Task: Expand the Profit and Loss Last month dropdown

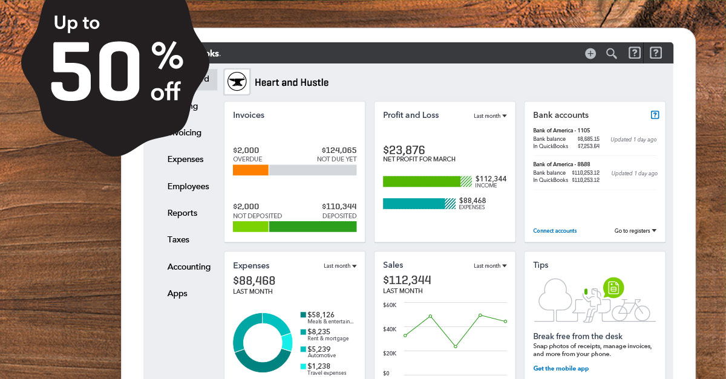Action: [490, 116]
